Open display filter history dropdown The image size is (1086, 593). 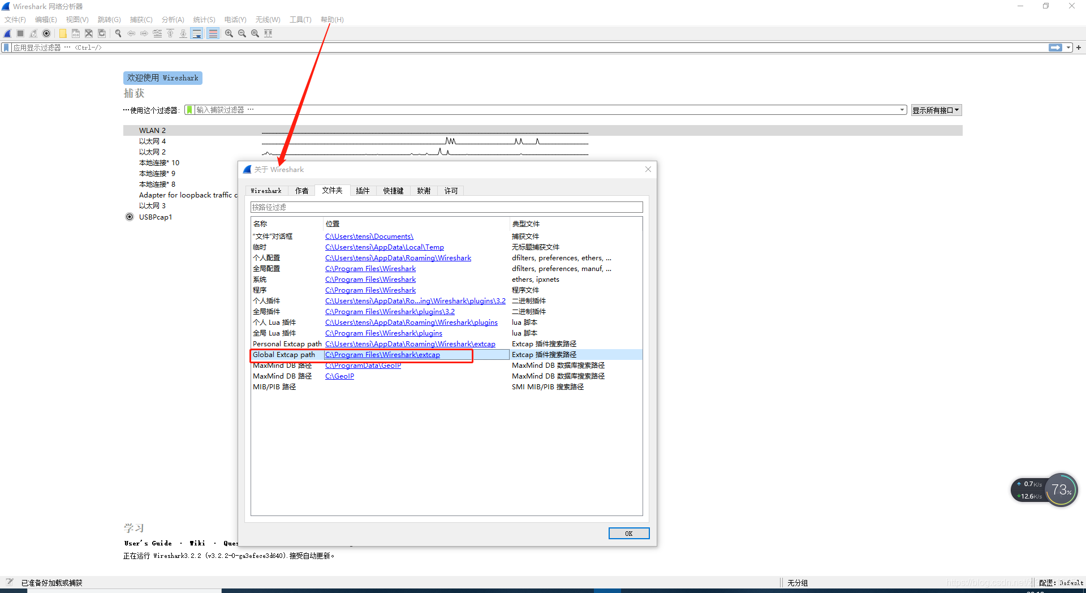[x=1068, y=48]
